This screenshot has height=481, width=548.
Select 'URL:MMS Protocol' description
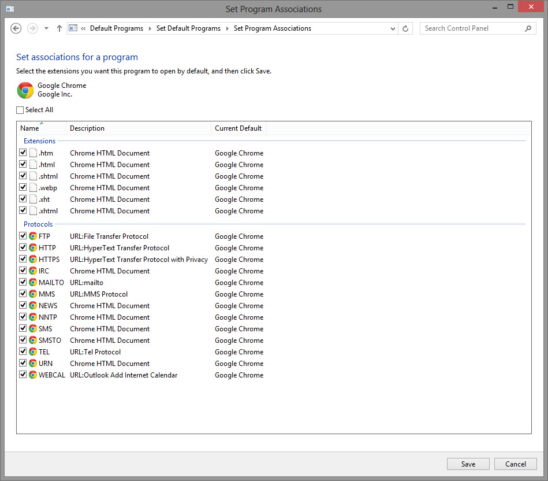[99, 294]
